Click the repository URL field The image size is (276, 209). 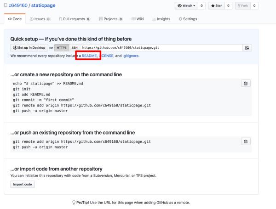pos(161,48)
